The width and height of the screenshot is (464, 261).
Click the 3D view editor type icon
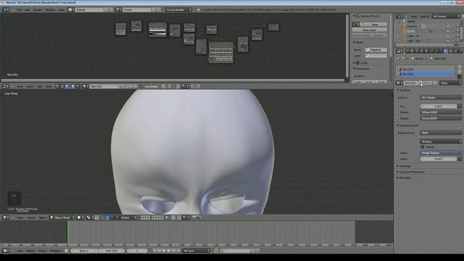tap(6, 217)
